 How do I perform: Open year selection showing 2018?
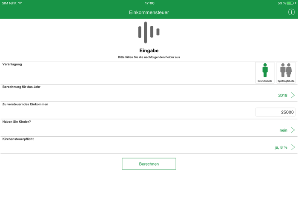283,96
